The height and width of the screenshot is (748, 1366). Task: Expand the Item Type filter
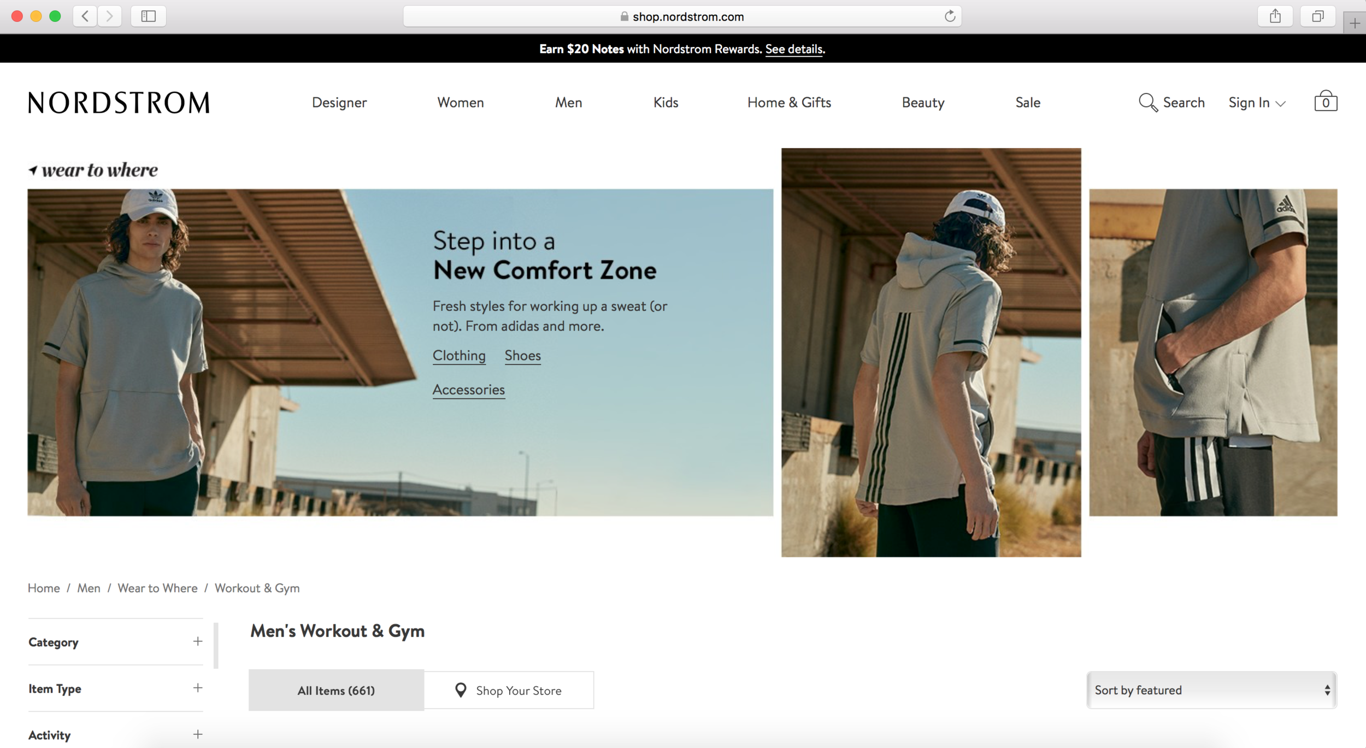pos(115,688)
